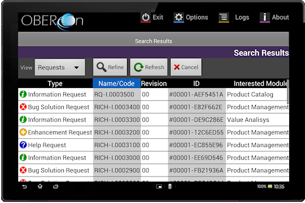The width and height of the screenshot is (305, 203).
Task: Click the Refine button
Action: (110, 67)
